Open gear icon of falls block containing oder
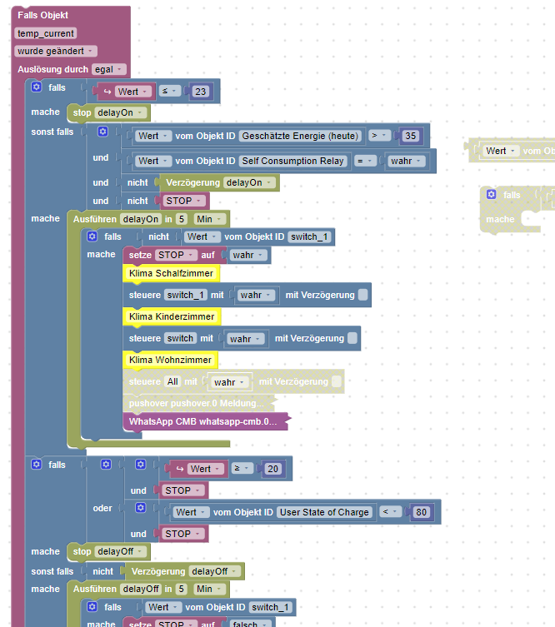 coord(37,465)
